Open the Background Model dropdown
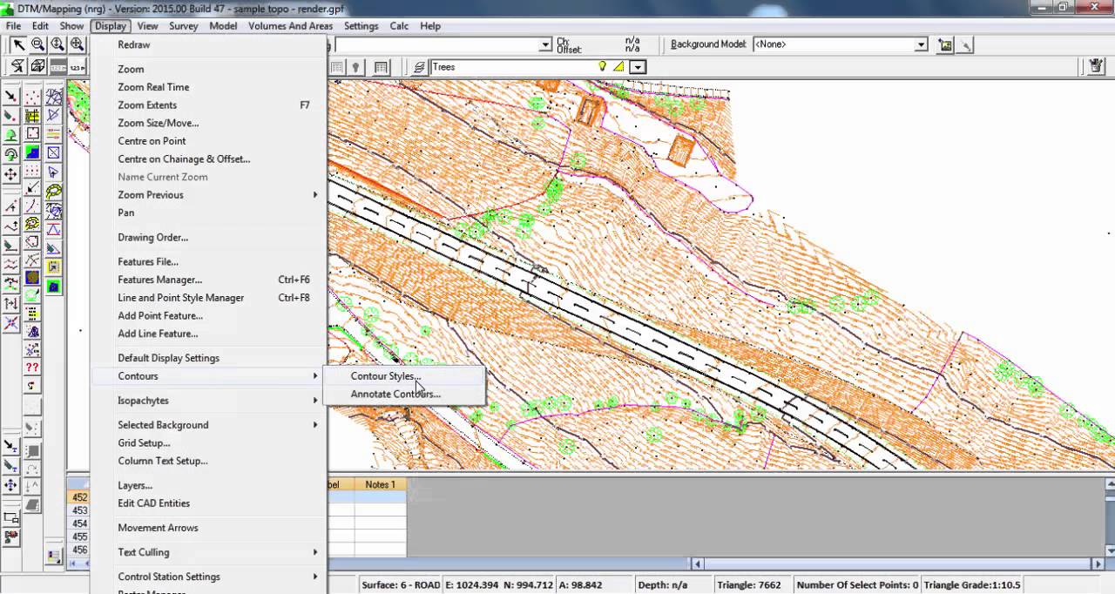 click(922, 44)
